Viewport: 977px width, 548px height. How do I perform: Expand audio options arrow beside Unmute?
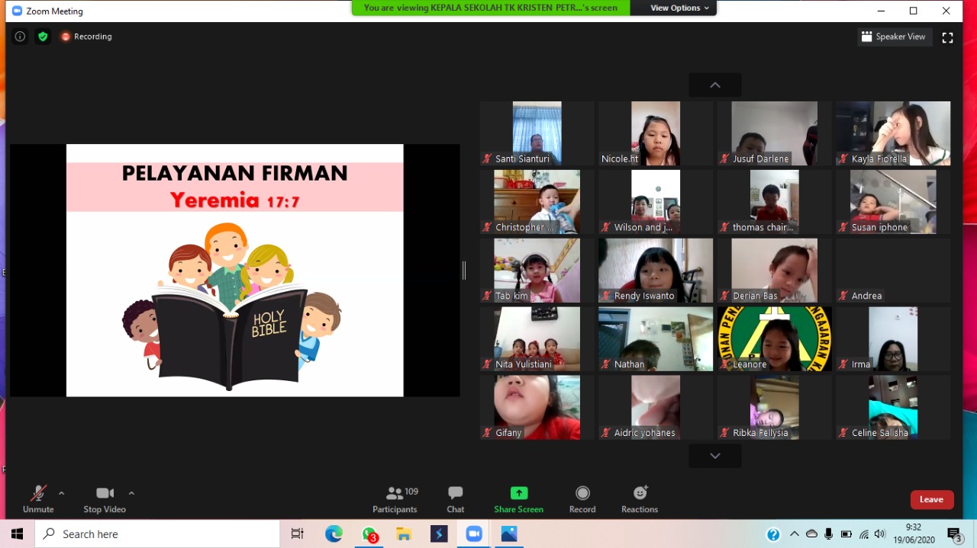tap(62, 493)
